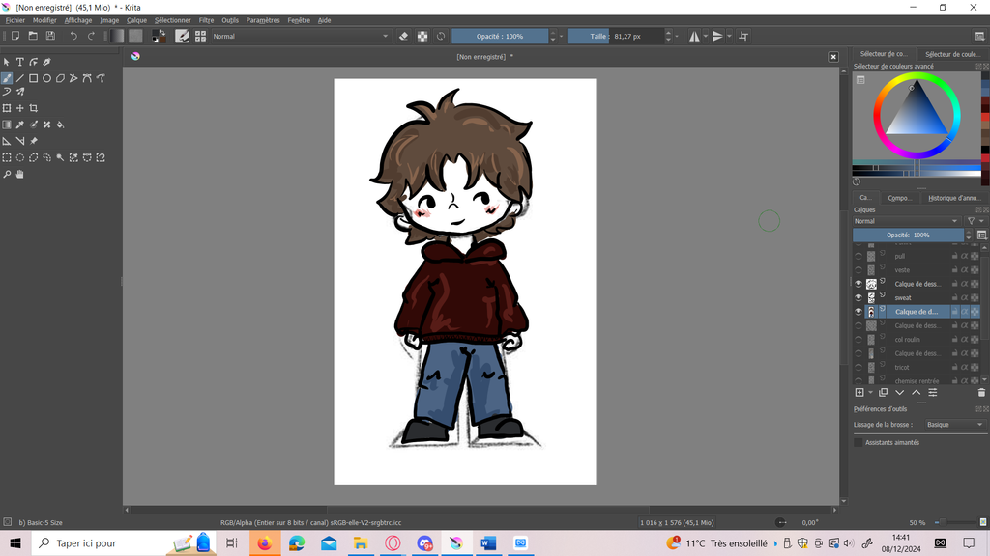The image size is (990, 556).
Task: Select the col roulin layer
Action: [x=909, y=340]
